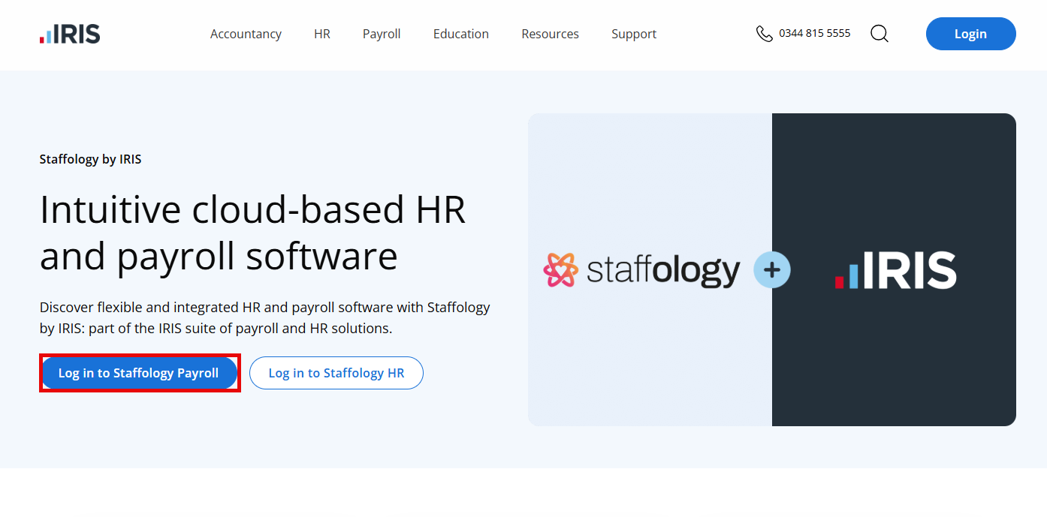Click Log in to Staffology Payroll
This screenshot has width=1047, height=517.
coord(139,373)
